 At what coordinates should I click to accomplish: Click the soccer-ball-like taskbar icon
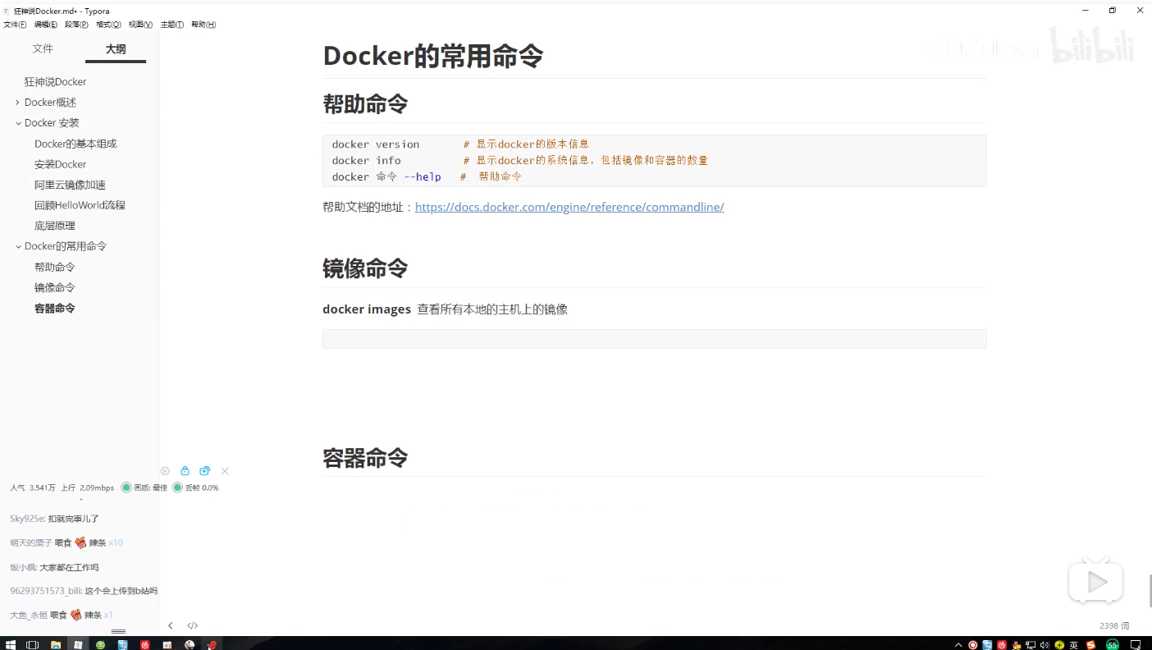pyautogui.click(x=190, y=644)
